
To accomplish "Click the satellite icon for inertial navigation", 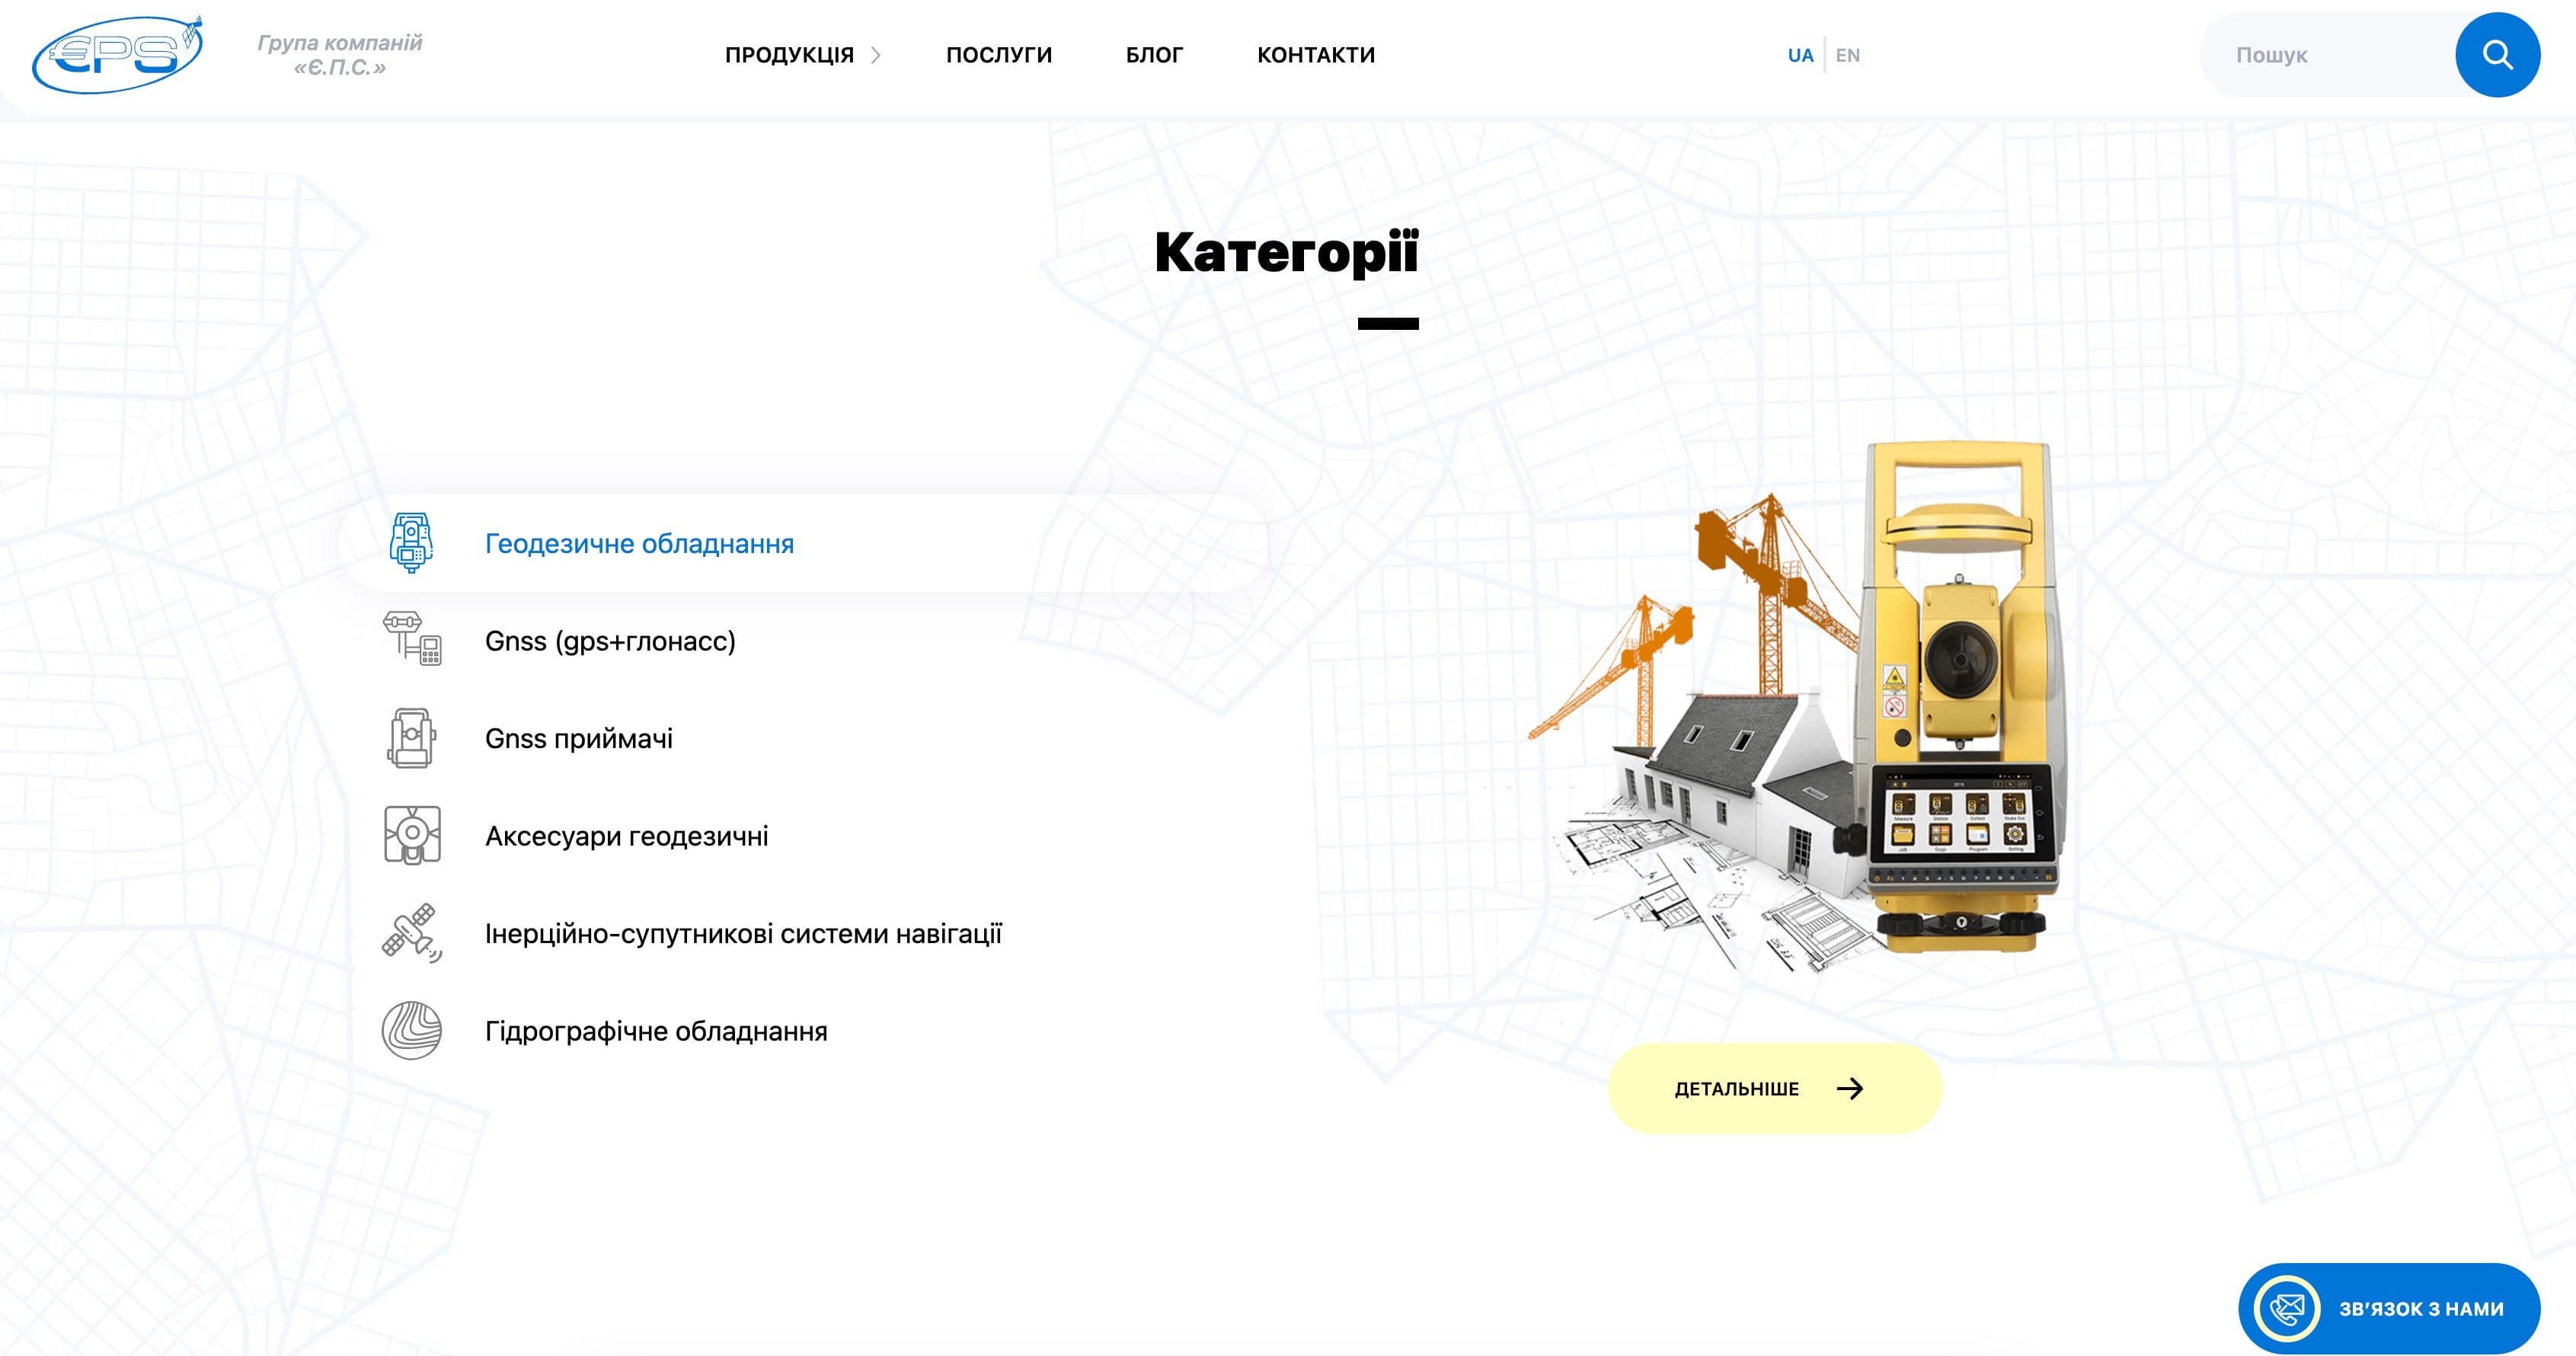I will click(x=411, y=933).
